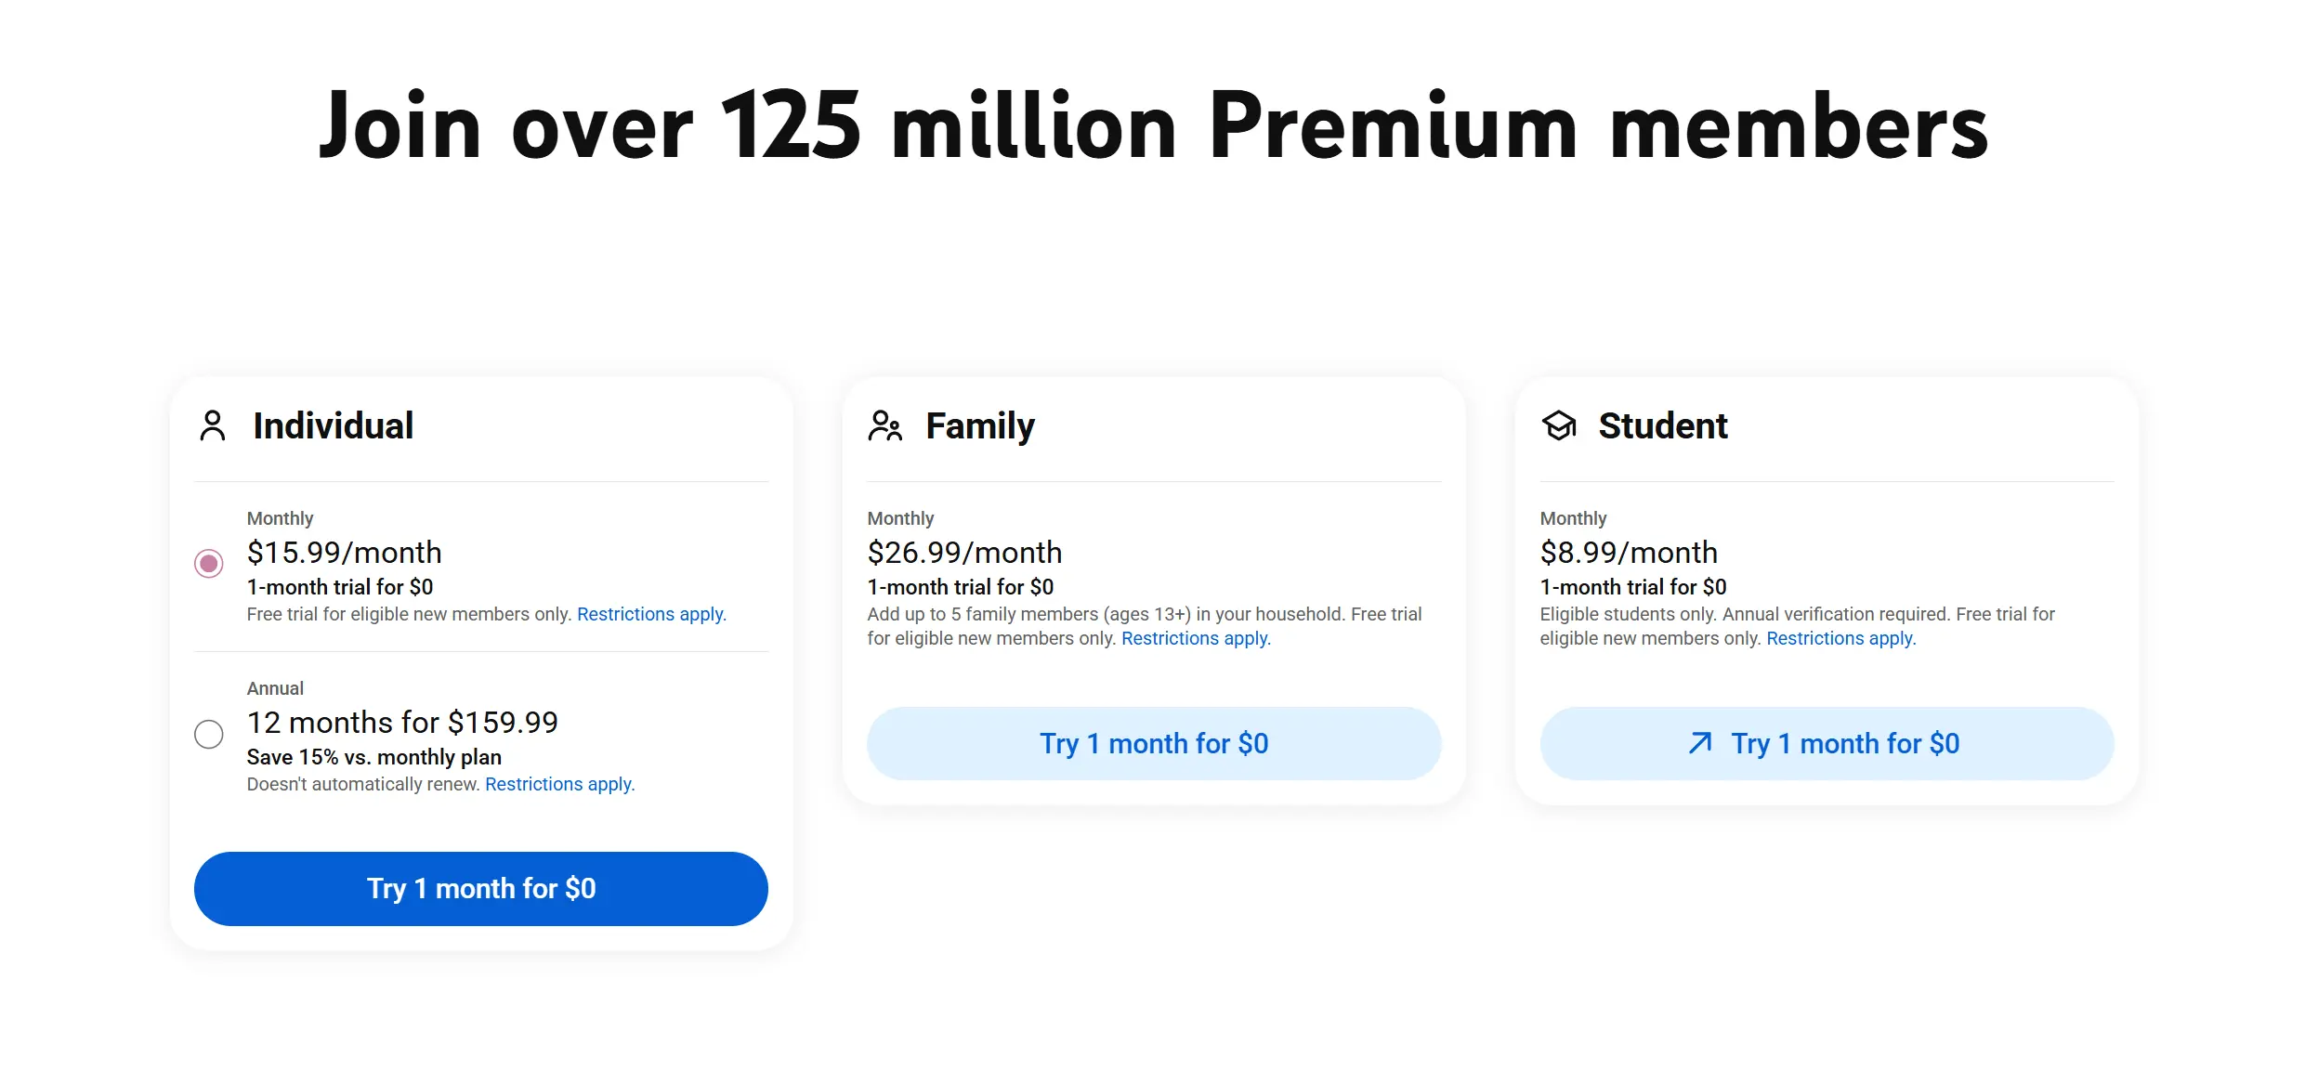Click the $26.99/month Family price text
2305x1084 pixels.
[964, 552]
